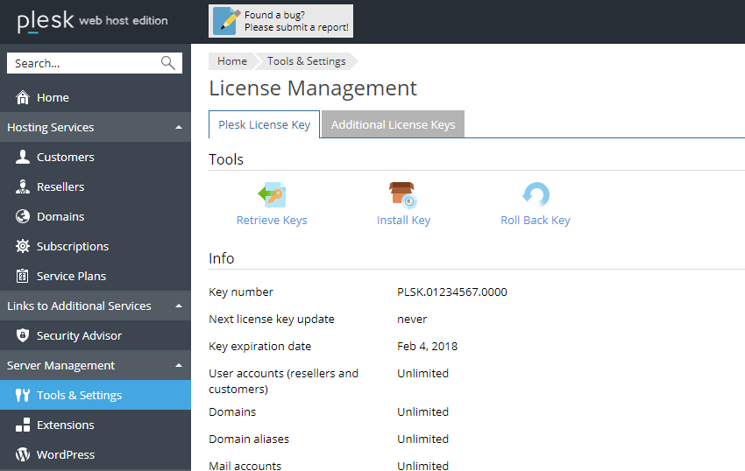
Task: Open the Install Key link
Action: pyautogui.click(x=403, y=221)
